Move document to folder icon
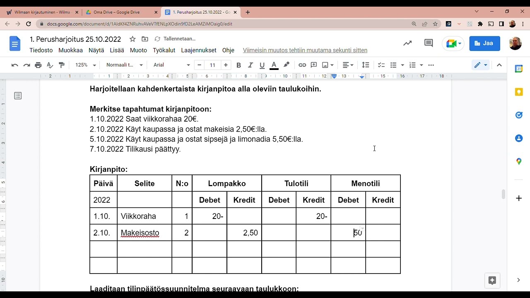This screenshot has height=298, width=530. [145, 39]
